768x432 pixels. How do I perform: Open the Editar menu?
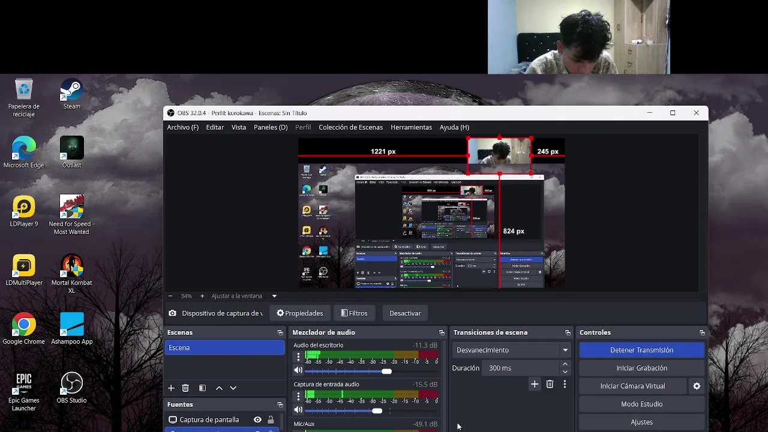(215, 127)
